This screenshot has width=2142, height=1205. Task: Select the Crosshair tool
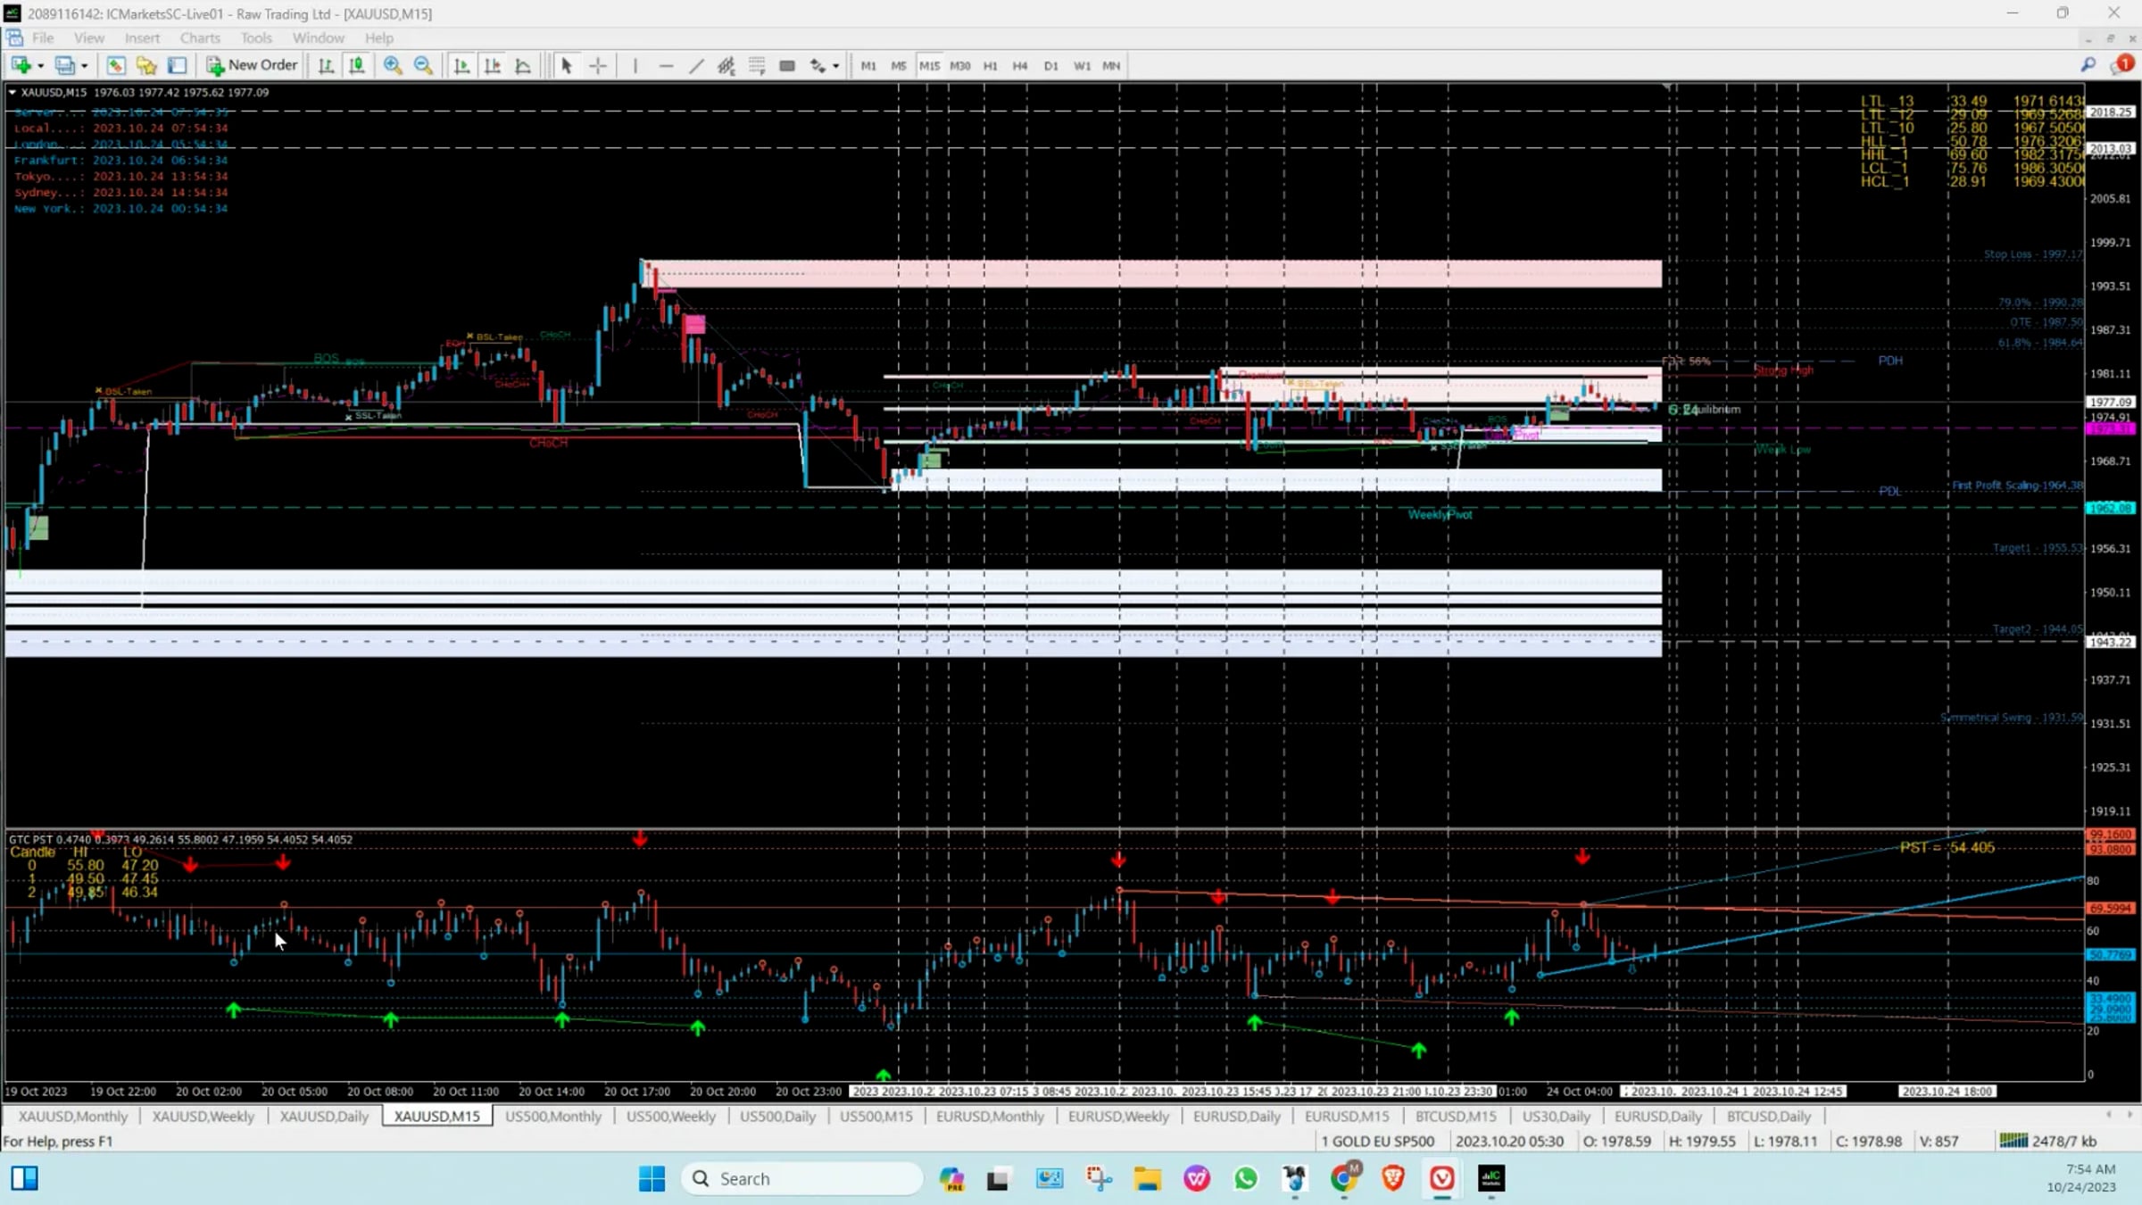pos(598,65)
